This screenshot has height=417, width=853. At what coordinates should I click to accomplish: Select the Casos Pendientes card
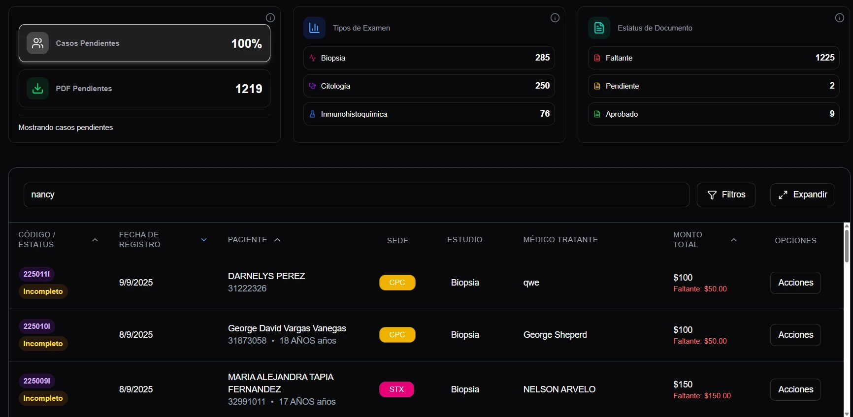144,43
